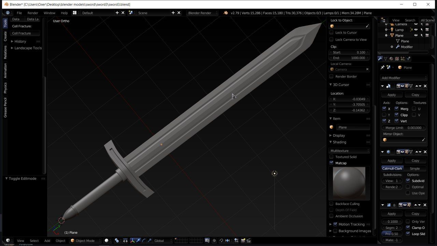437x246 pixels.
Task: Apply the Mirror modifier
Action: coord(392,95)
